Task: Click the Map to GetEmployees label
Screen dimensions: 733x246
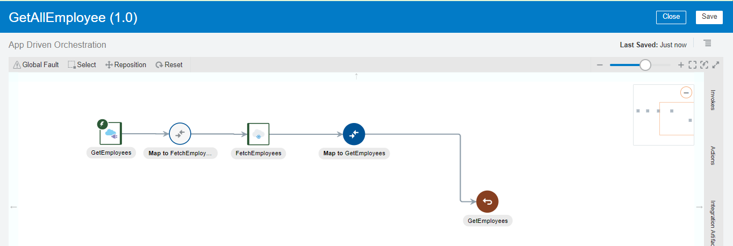Action: tap(354, 153)
